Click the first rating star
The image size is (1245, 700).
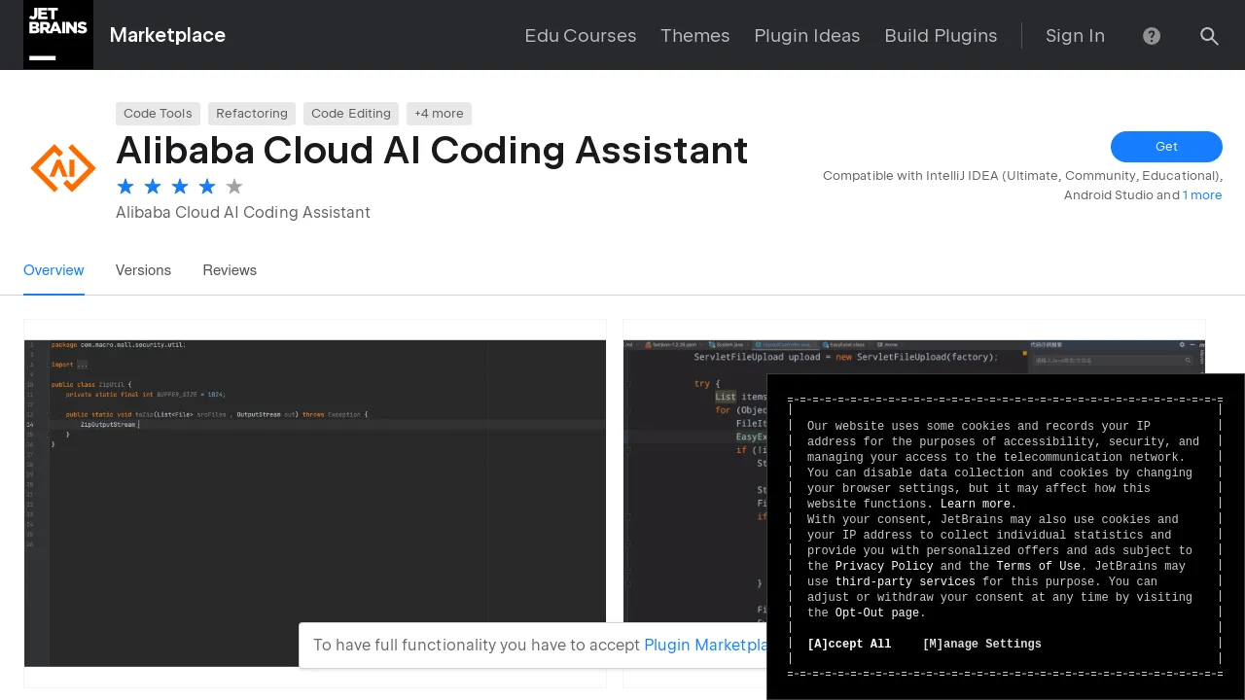coord(125,186)
